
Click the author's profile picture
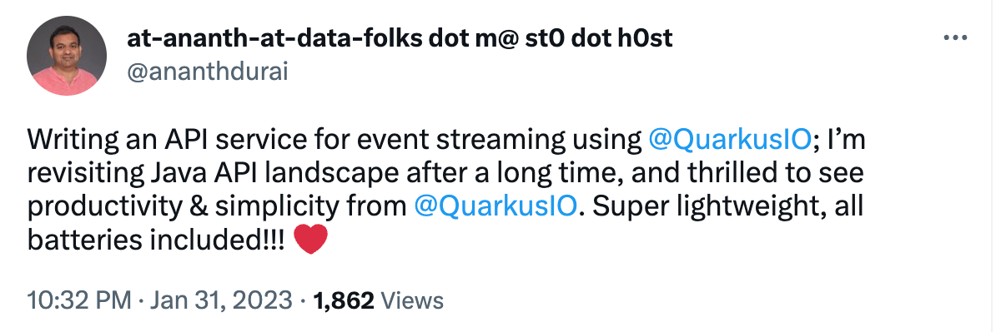[x=67, y=56]
